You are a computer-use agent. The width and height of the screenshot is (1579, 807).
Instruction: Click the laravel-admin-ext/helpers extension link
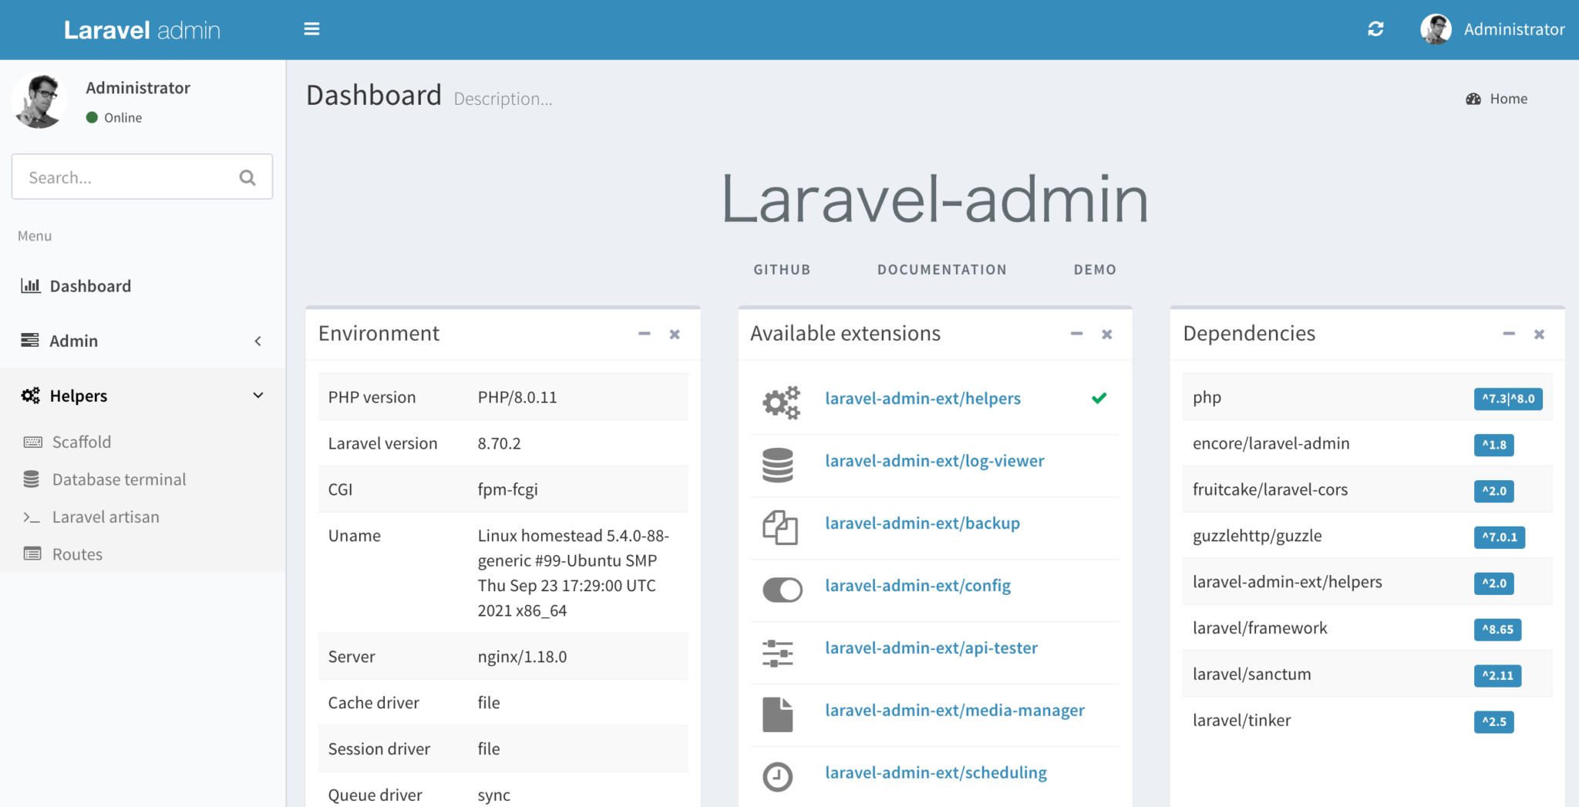pos(923,398)
